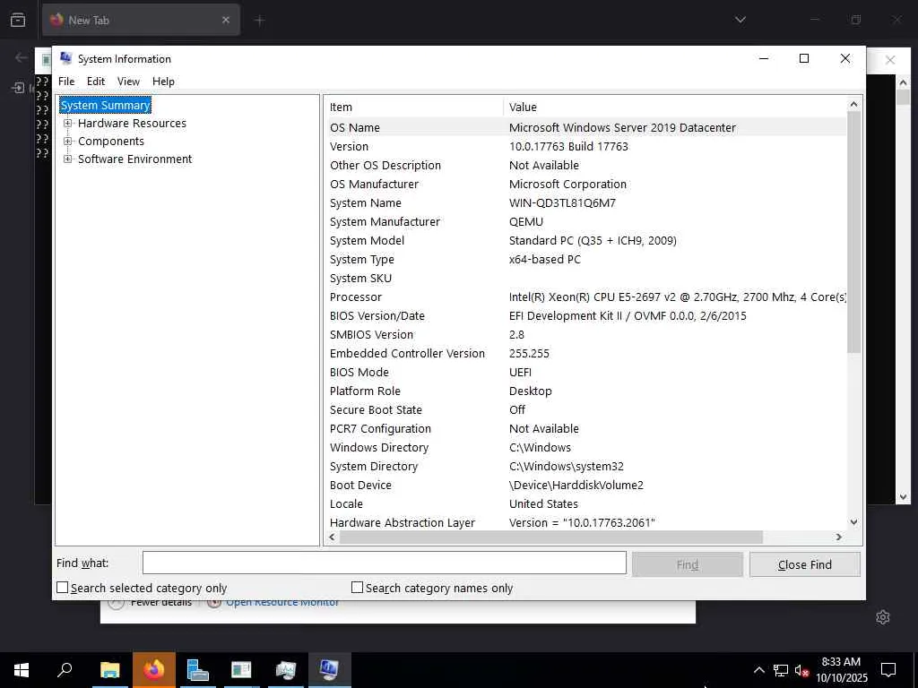Select the Secure Boot State row

click(x=585, y=409)
